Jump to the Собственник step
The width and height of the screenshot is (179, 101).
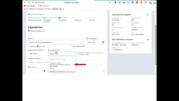tap(75, 18)
